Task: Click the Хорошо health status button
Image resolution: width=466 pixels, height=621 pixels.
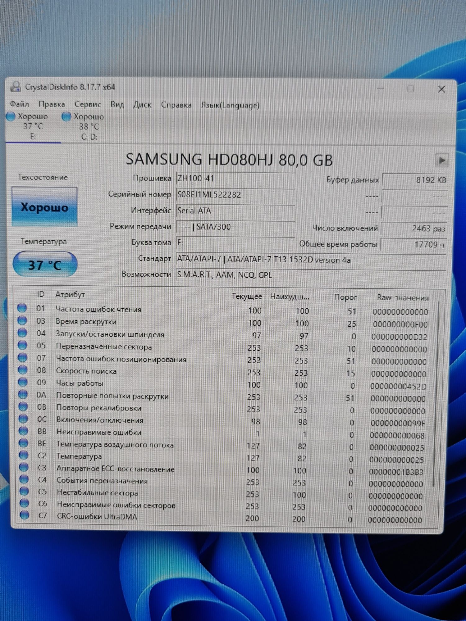Action: coord(44,207)
